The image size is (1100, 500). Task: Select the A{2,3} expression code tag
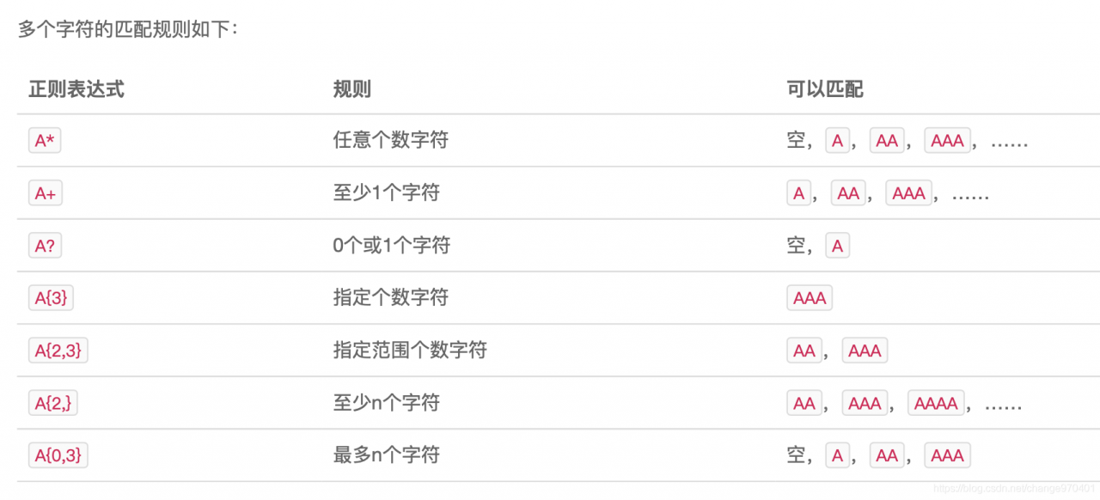(x=58, y=351)
